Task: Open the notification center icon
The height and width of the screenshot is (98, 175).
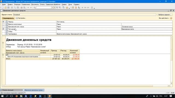Action: tap(171, 96)
